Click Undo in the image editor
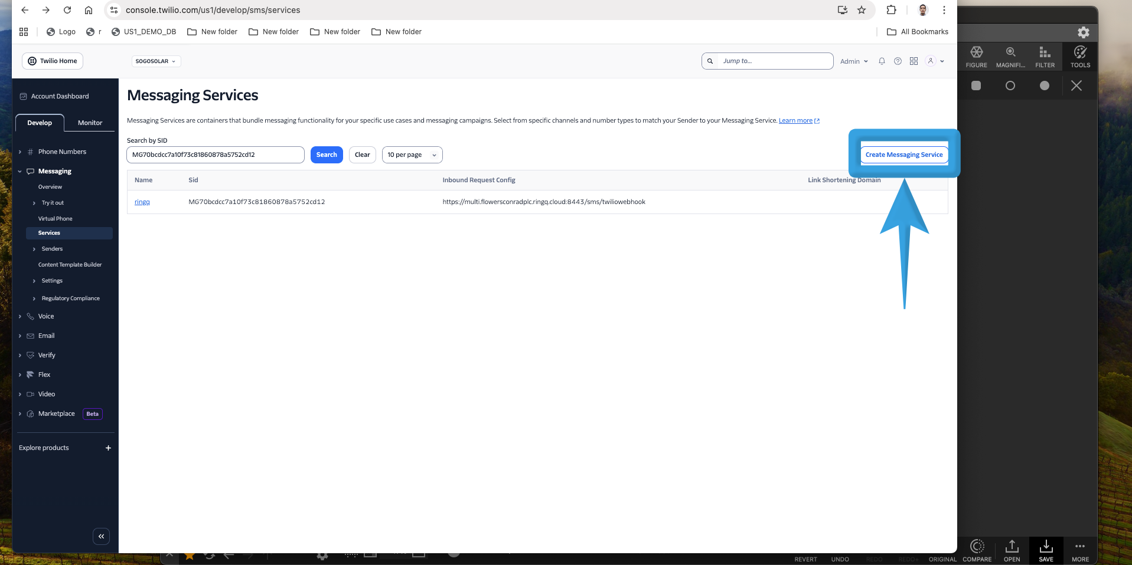Screen dimensions: 1132x565 coord(840,559)
